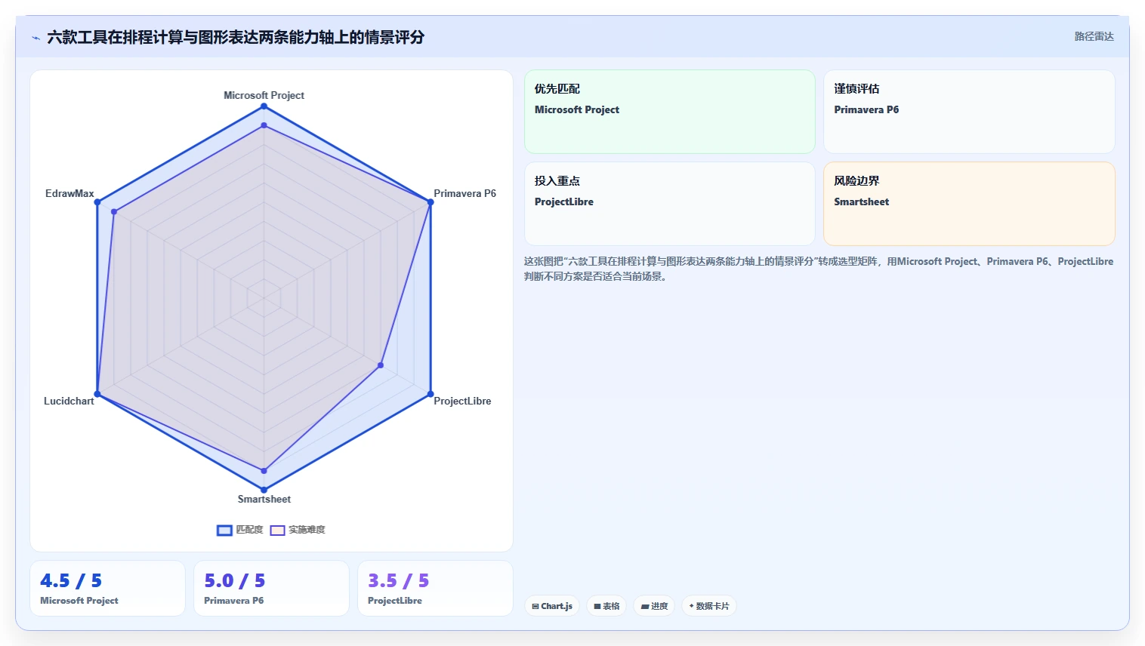
Task: Click the 实施难度 point on Smartsheet axis
Action: (264, 471)
